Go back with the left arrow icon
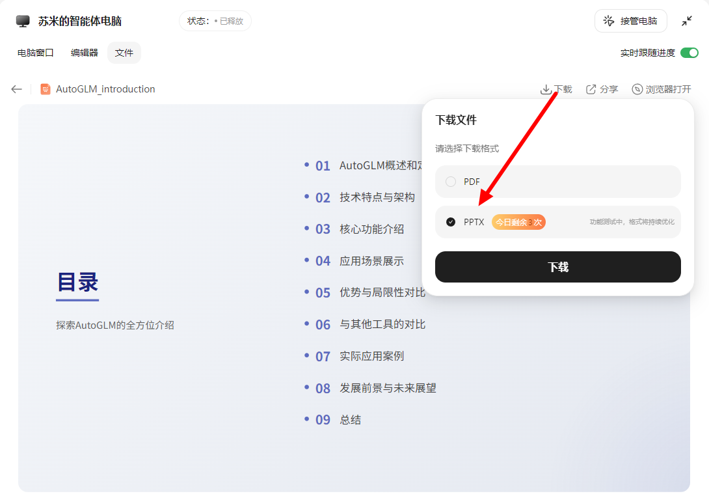 17,89
